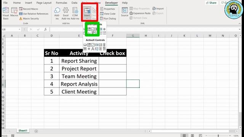This screenshot has height=137, width=244.
Task: Open the XML Source pane
Action: pos(125,12)
